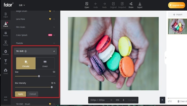Click Upgrade Now button

click(177, 5)
